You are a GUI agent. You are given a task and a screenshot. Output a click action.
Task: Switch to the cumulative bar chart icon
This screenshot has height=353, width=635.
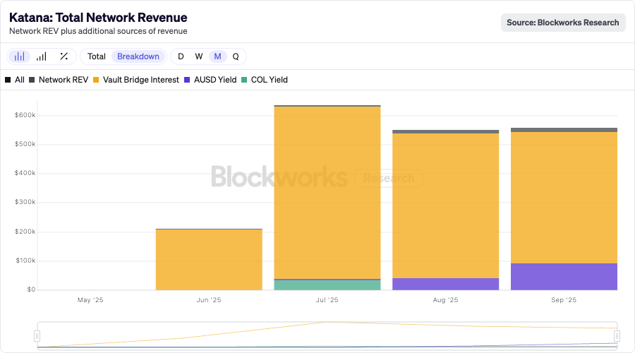tap(42, 56)
